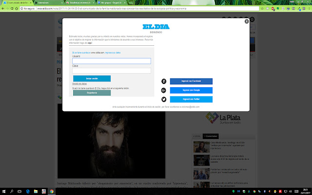Switch to the Extensiones browser tab
This screenshot has height=195, width=312.
click(48, 3)
